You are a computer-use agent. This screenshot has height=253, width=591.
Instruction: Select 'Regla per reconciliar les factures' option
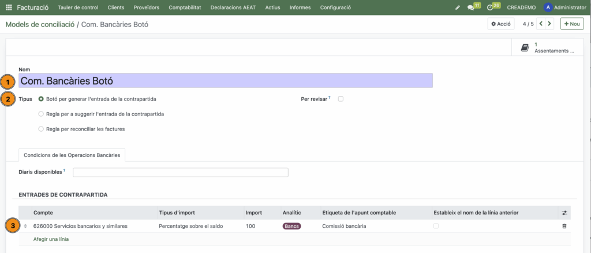coord(41,129)
